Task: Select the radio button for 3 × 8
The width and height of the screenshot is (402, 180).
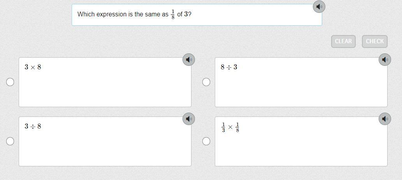Action: click(11, 82)
